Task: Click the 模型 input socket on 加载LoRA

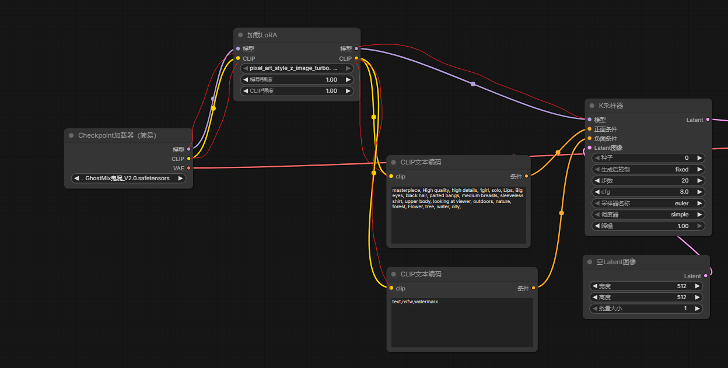Action: (x=238, y=49)
